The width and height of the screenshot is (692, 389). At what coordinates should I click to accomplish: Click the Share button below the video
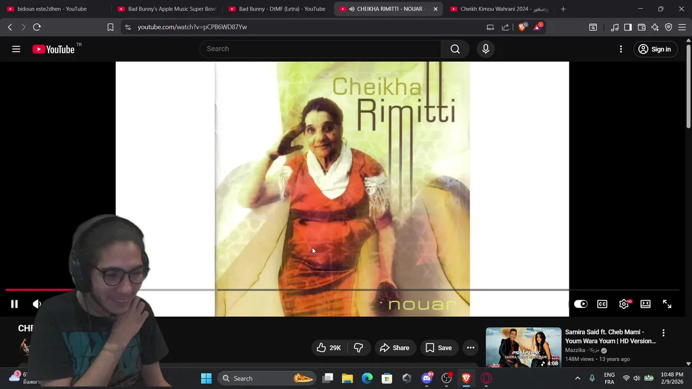click(x=395, y=348)
